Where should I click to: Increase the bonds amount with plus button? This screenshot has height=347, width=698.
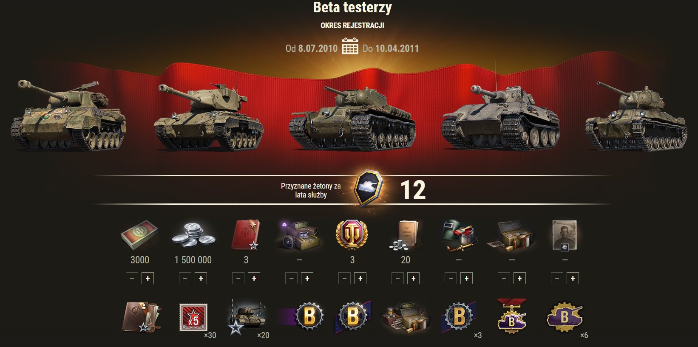(148, 278)
